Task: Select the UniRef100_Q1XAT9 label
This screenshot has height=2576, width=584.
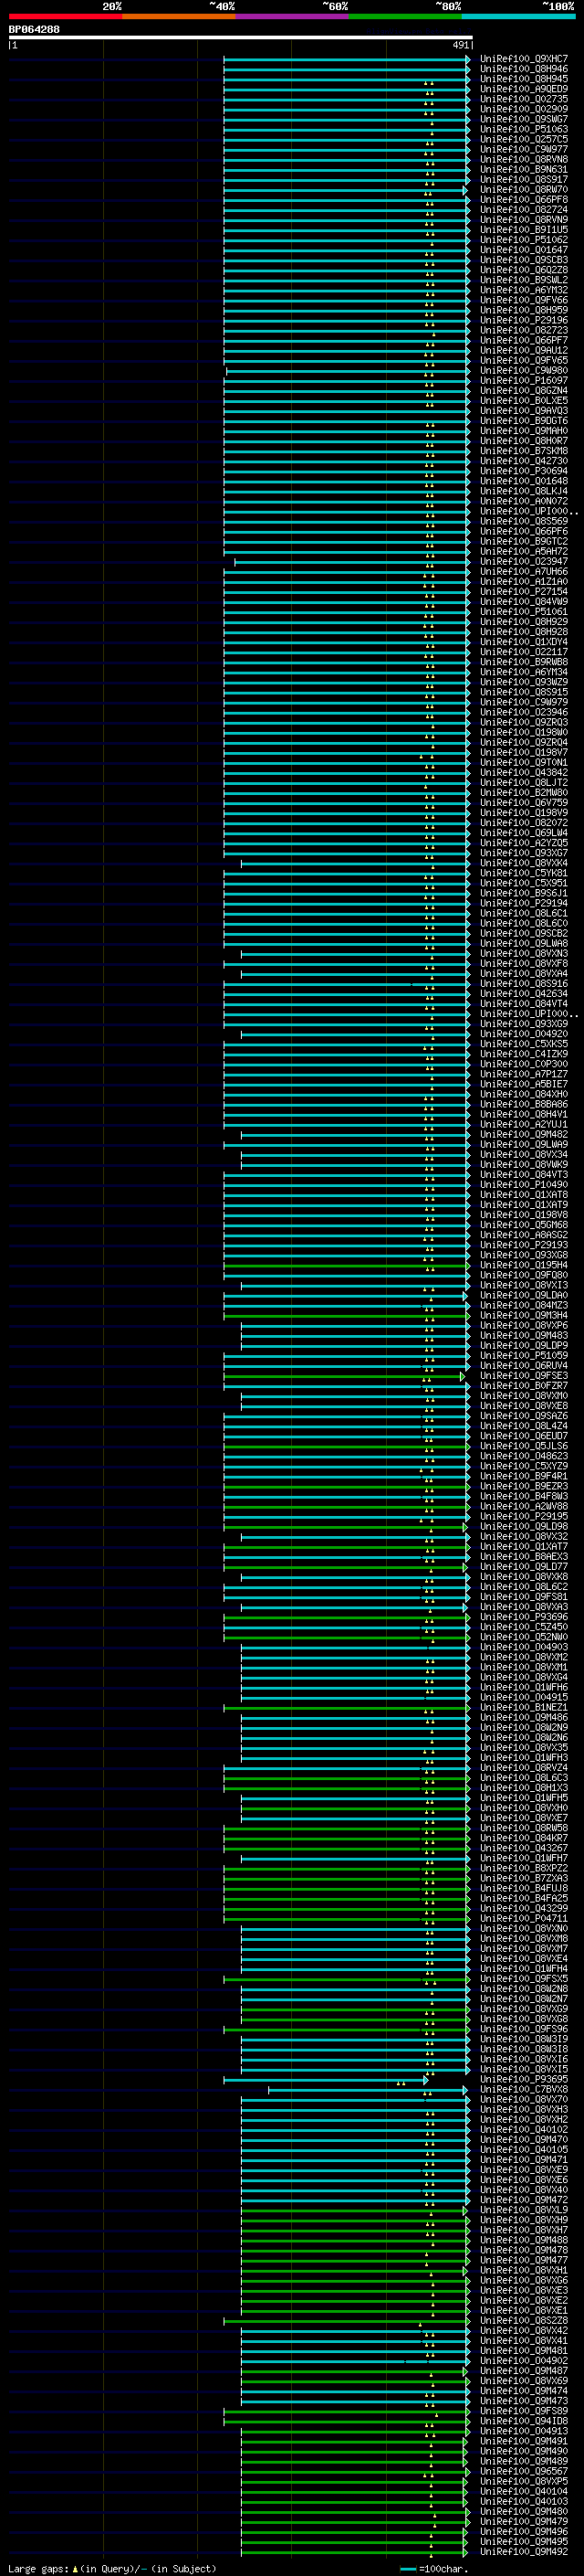Action: [x=523, y=1205]
